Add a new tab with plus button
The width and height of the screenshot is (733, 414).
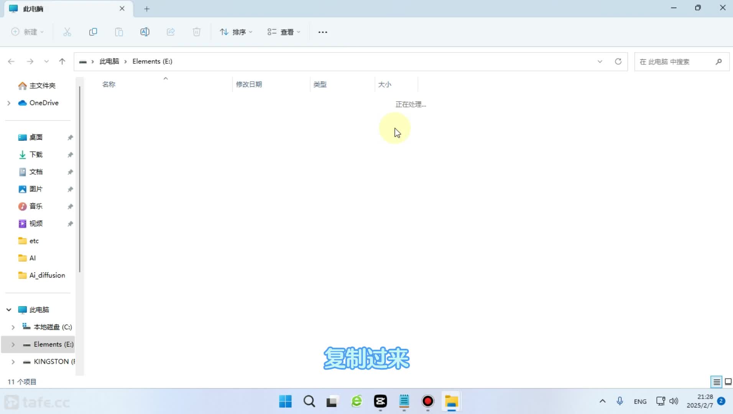pyautogui.click(x=147, y=9)
